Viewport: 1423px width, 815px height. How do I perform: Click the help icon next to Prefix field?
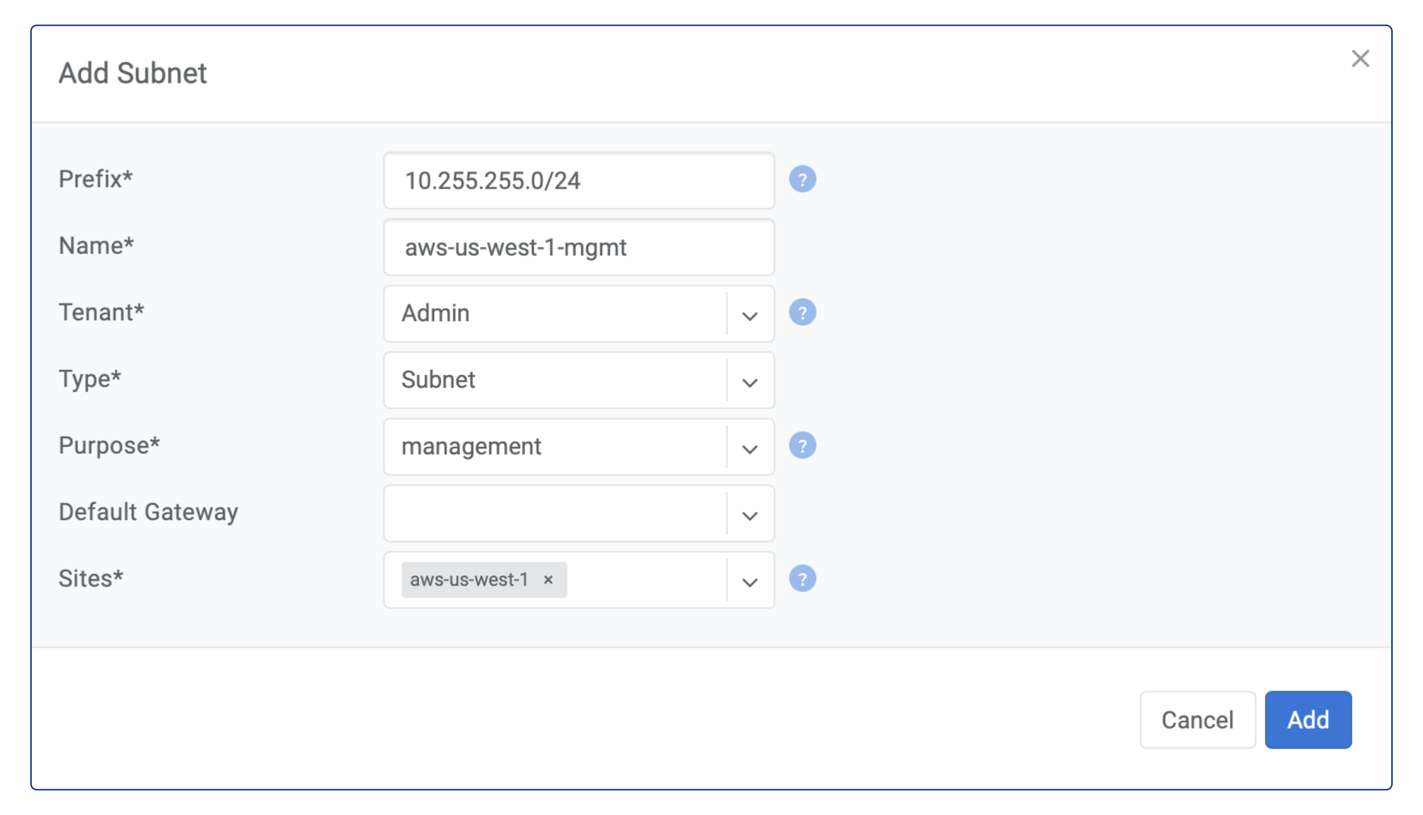[x=803, y=179]
